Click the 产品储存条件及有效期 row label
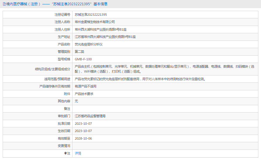 tap(55, 86)
